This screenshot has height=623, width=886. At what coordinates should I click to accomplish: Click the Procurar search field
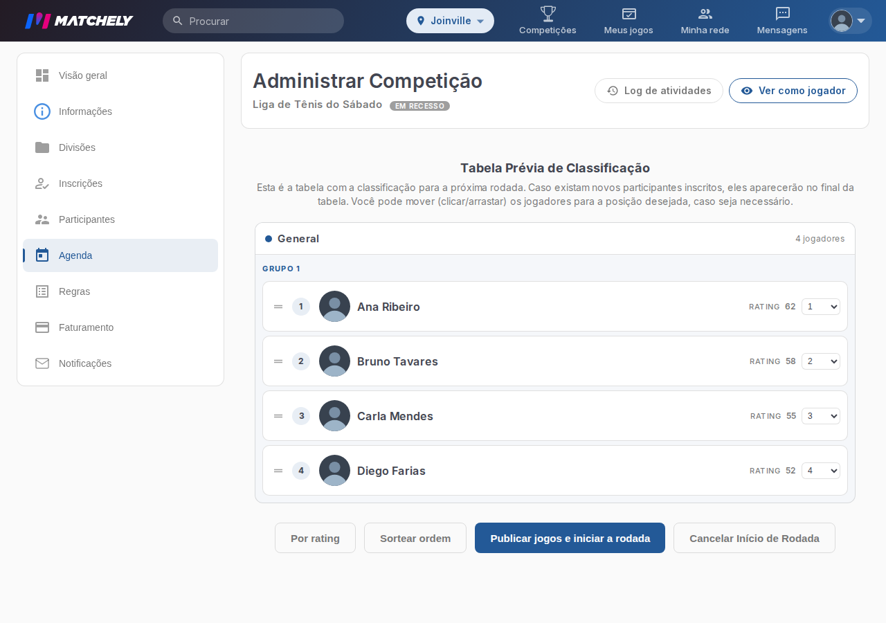[x=253, y=21]
